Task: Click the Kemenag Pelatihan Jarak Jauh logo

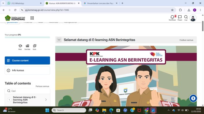Action: coord(15,18)
